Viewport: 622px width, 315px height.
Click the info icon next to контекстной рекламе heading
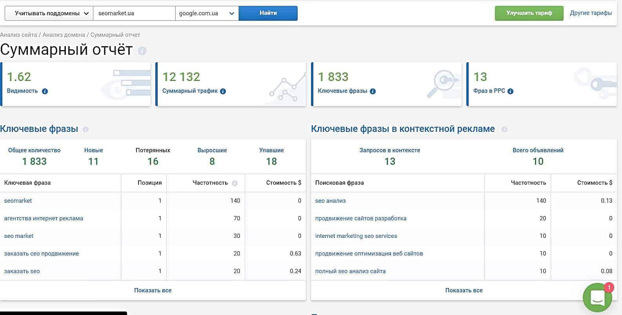click(x=504, y=129)
